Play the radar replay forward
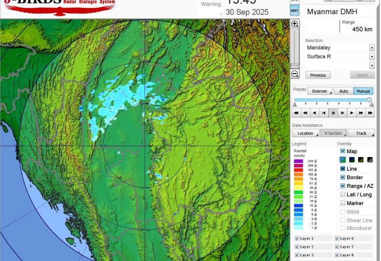381x261 pixels. pyautogui.click(x=352, y=113)
